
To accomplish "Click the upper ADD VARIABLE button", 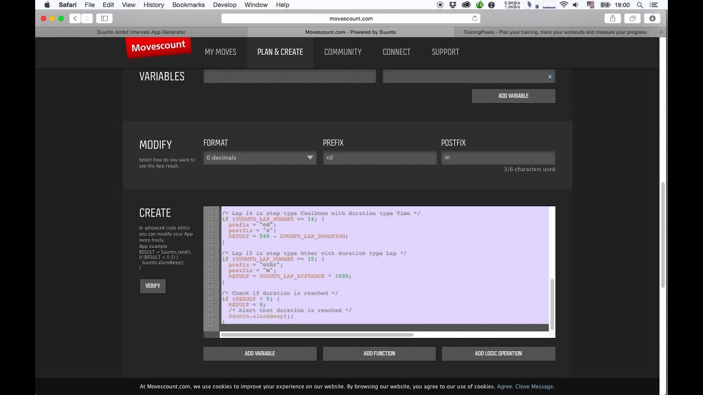I will click(x=514, y=96).
